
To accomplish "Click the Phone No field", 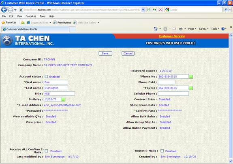I will coord(173,76).
